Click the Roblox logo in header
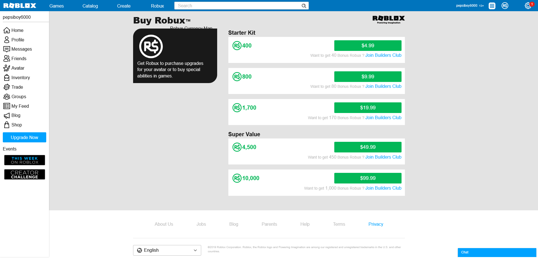 [x=20, y=6]
